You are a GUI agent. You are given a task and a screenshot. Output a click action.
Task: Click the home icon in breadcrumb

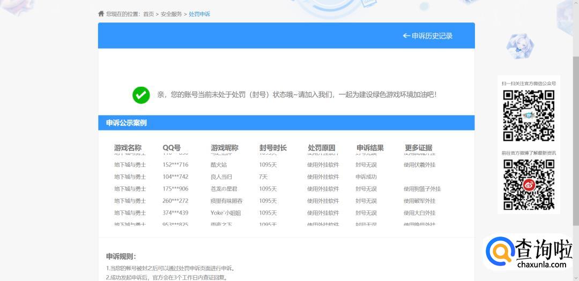(x=101, y=13)
